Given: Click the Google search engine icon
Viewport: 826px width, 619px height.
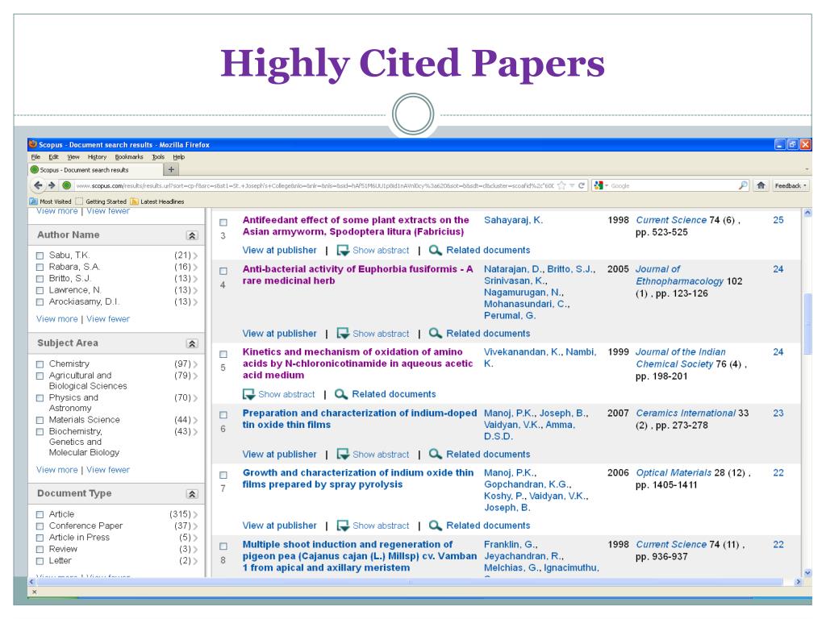Looking at the screenshot, I should point(598,185).
